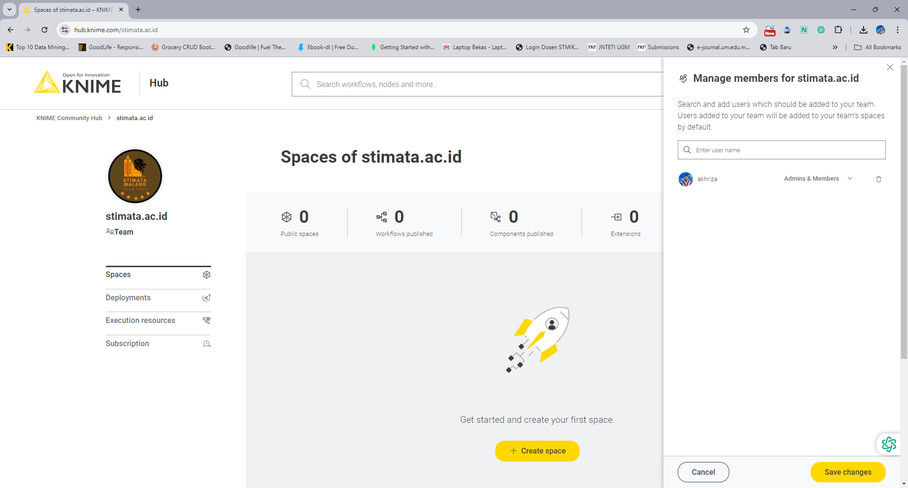Open the Extensions puzzle icon

(838, 30)
